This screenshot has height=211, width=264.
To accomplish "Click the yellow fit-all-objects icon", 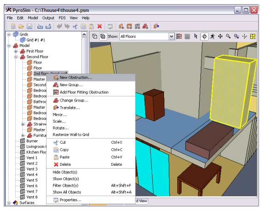I will click(x=253, y=36).
